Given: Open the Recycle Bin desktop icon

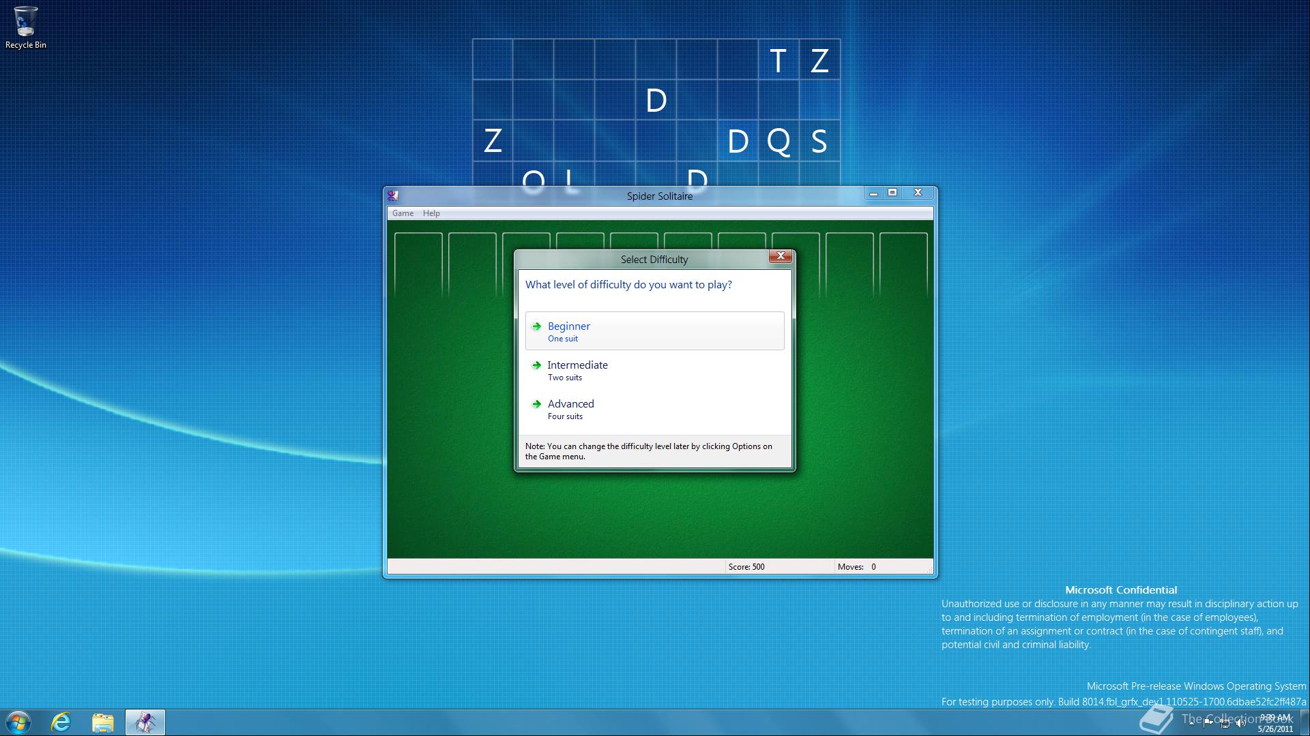Looking at the screenshot, I should point(26,28).
